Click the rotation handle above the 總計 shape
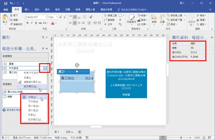The image size is (215, 140). [77, 65]
